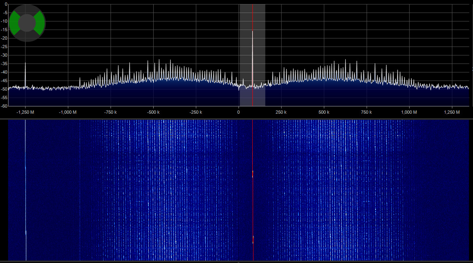473x263 pixels.
Task: Click the white carrier trace in waterfall
Action: [x=25, y=190]
